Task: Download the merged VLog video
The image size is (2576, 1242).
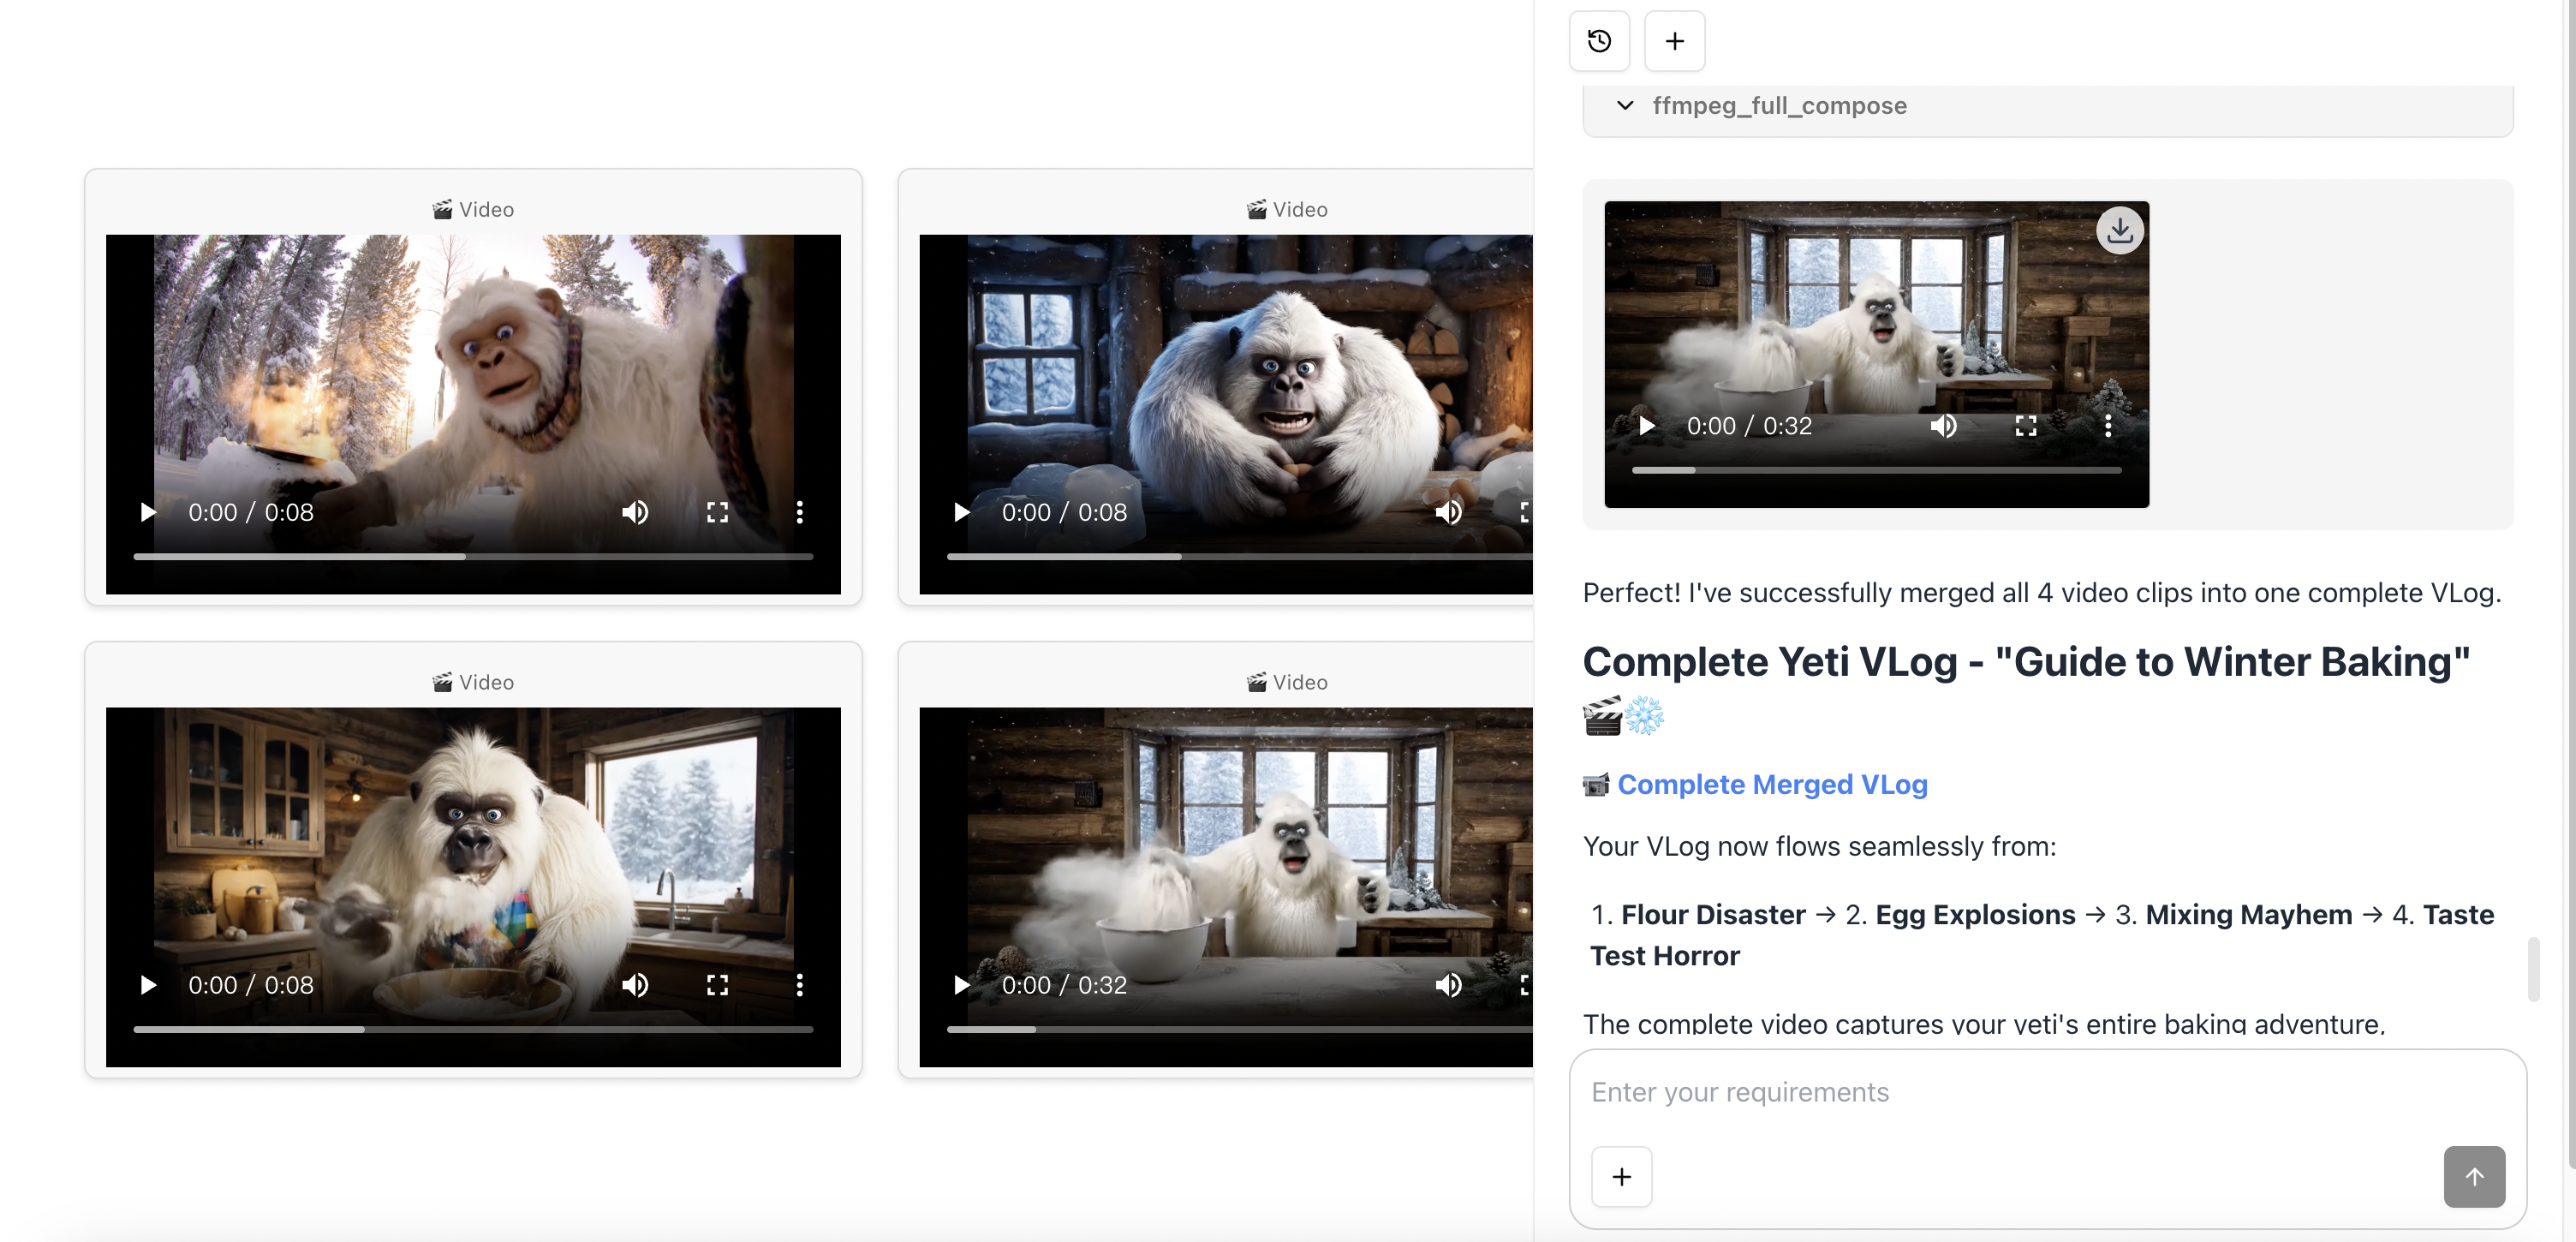Action: tap(2119, 231)
